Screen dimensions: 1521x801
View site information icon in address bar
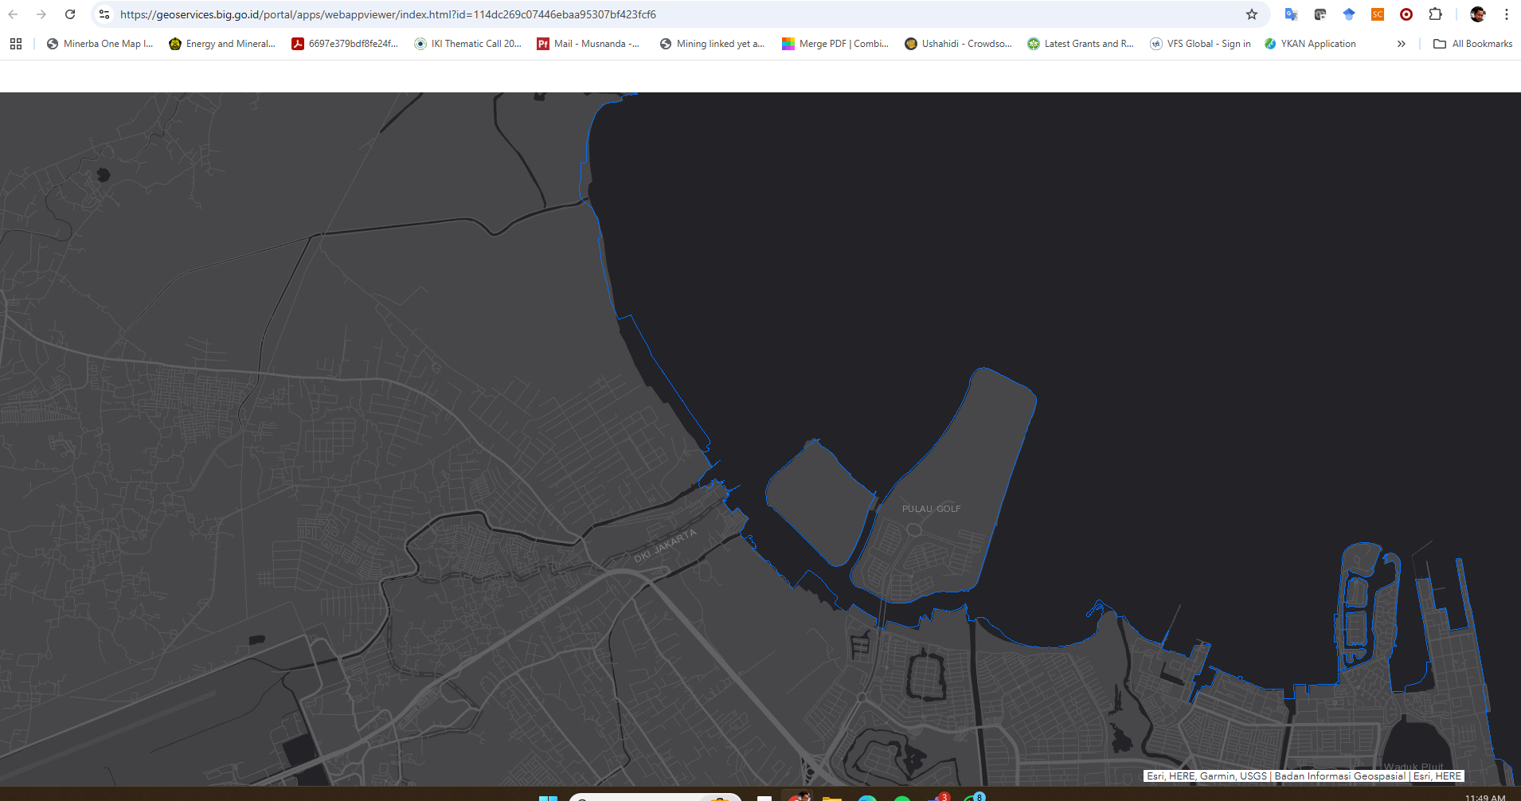[104, 14]
